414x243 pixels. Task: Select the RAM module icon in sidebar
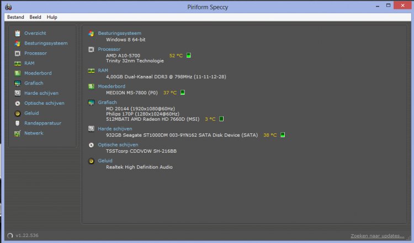(18, 63)
